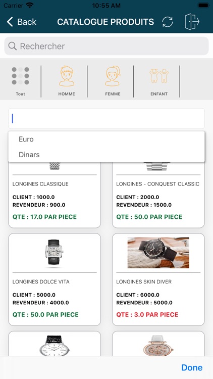Screen dimensions: 213x379
Task: Select the ENFANT category icon
Action: [x=159, y=76]
